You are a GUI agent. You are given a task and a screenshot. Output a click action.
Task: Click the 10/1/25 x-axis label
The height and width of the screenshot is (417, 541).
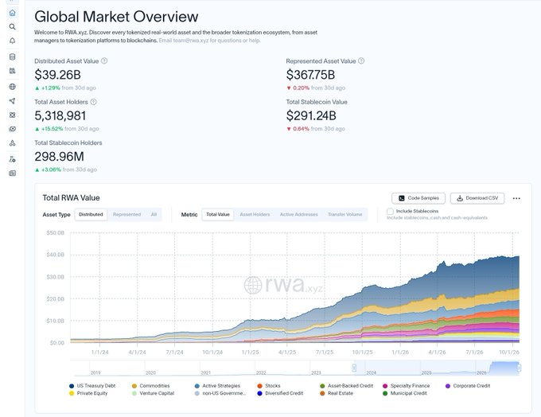[x=362, y=353]
